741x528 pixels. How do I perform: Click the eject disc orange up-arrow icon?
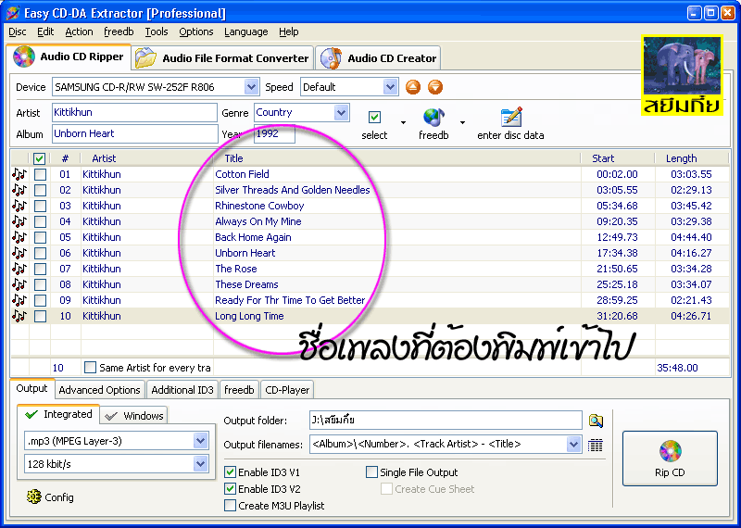point(413,87)
